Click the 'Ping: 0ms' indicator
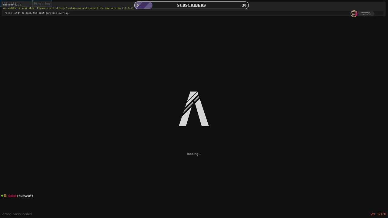This screenshot has width=388, height=218. [x=42, y=4]
